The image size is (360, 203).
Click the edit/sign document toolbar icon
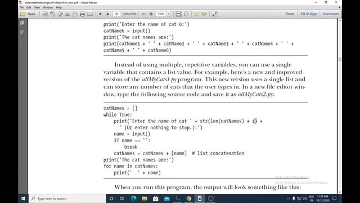point(60,14)
